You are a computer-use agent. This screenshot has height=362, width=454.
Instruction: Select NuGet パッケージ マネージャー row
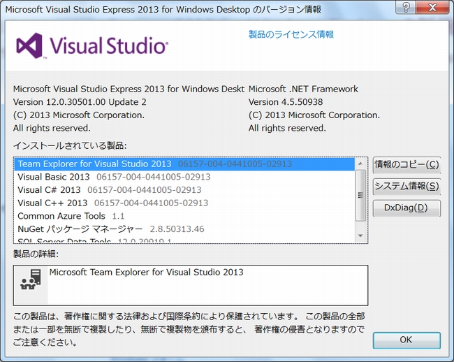click(x=184, y=229)
